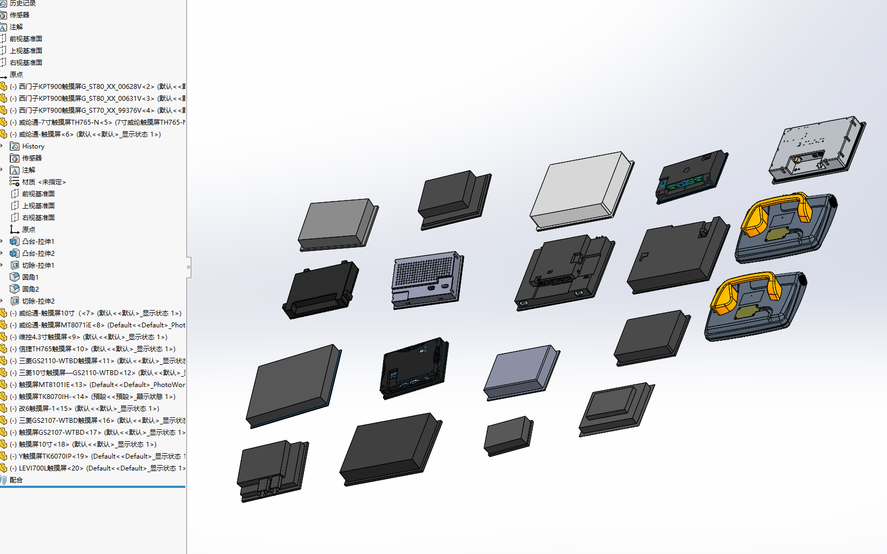Image resolution: width=887 pixels, height=554 pixels.
Task: Expand the 凸台-拉伸1 feature
Action: (2, 242)
